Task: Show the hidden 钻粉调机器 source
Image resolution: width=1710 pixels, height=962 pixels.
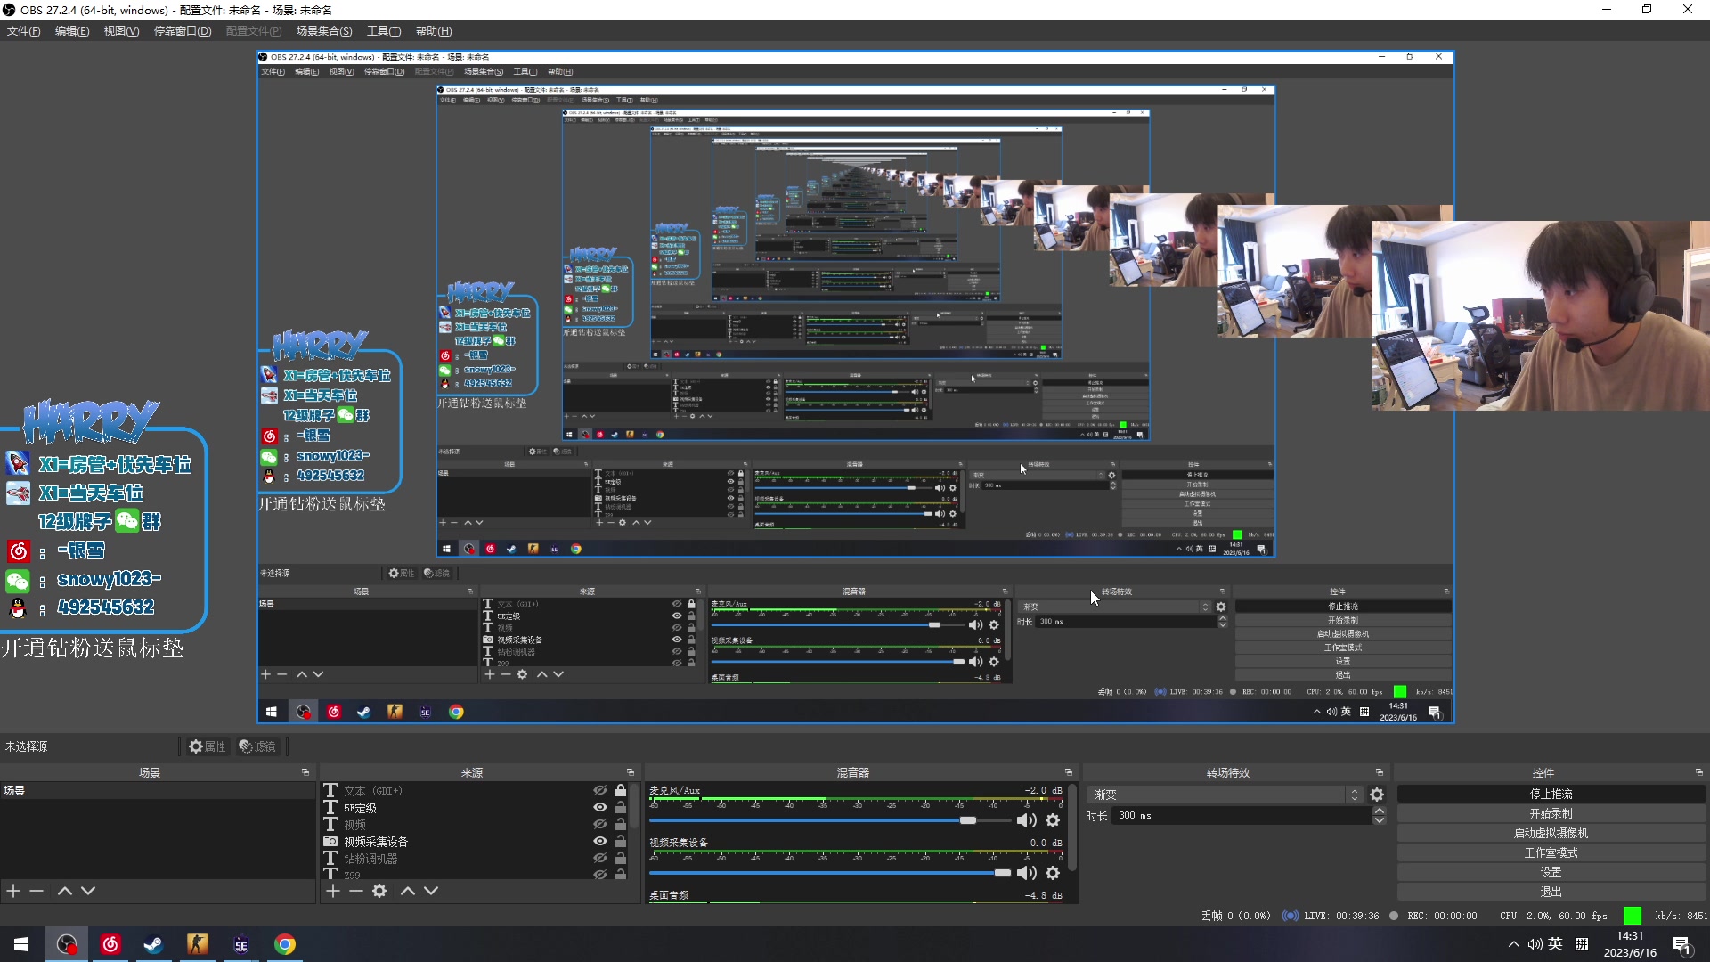Action: 600,859
